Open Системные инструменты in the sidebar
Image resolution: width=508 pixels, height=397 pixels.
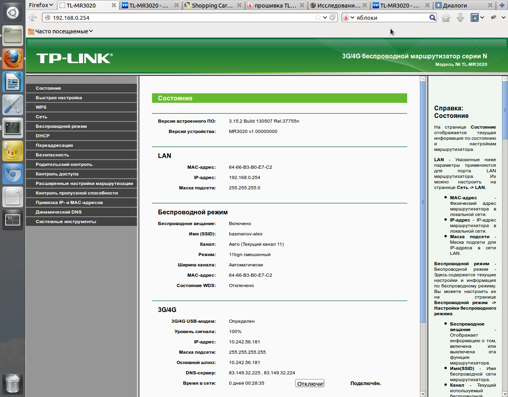point(66,222)
